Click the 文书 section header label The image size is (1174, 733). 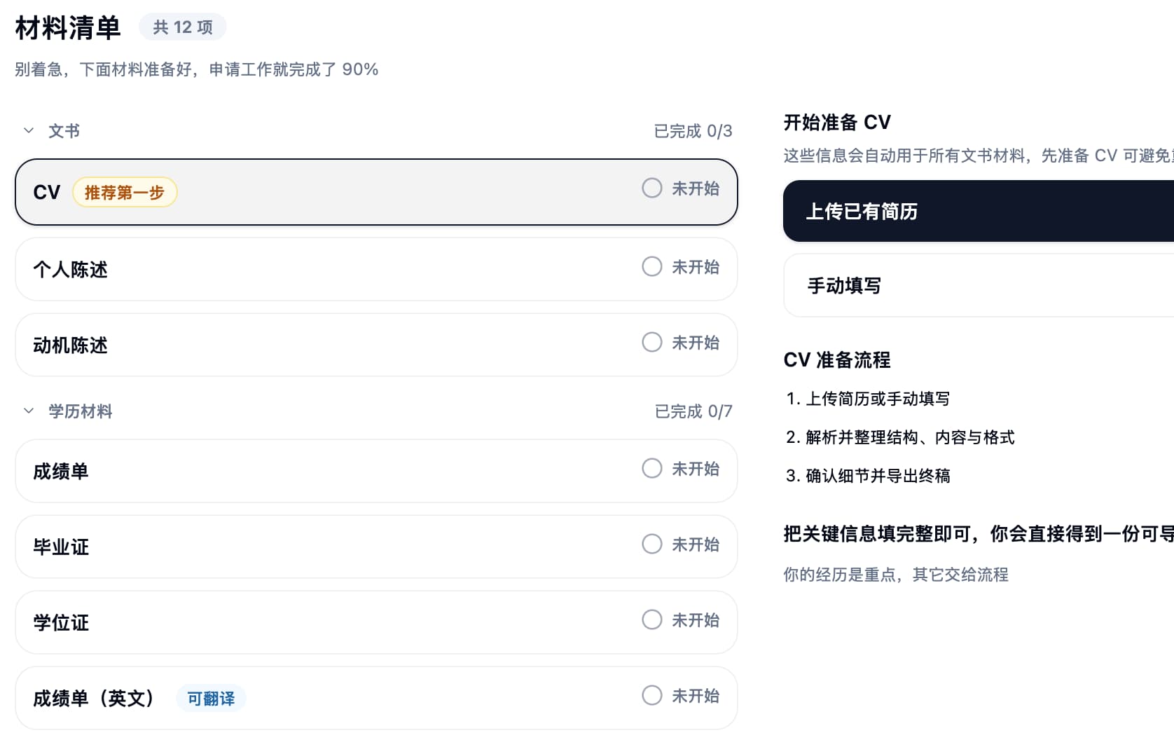[x=64, y=131]
